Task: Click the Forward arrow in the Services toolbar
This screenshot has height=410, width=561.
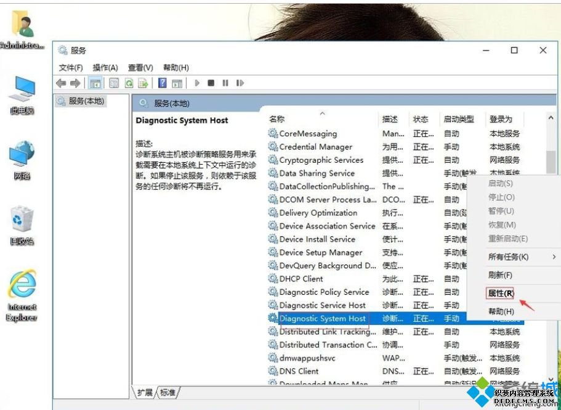Action: pos(75,83)
